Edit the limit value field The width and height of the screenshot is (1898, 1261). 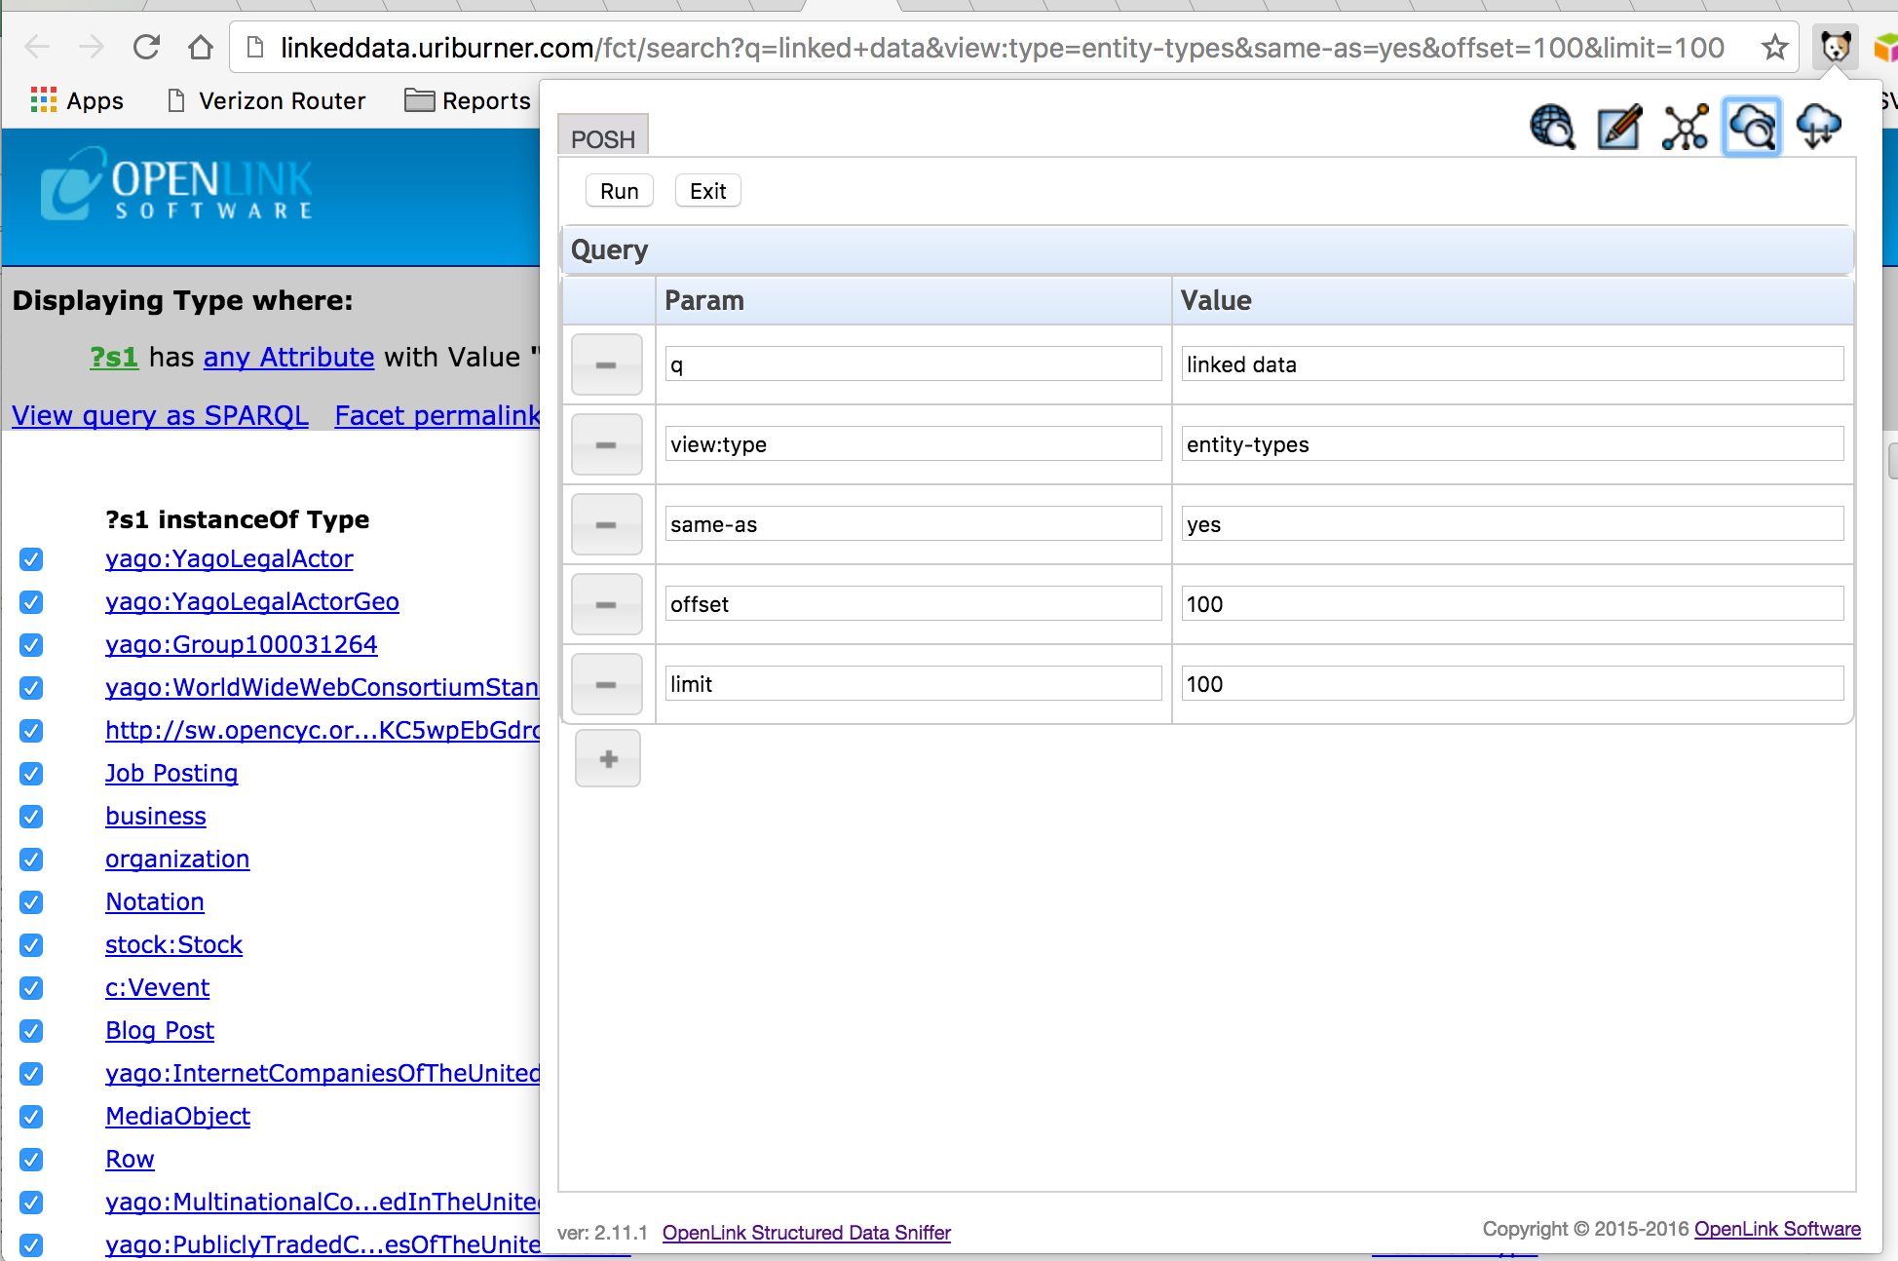(1511, 683)
